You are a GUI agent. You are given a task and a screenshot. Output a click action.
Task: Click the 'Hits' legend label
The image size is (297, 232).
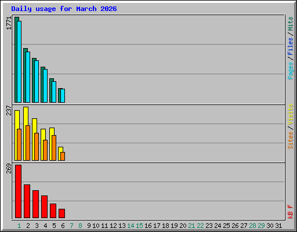(x=290, y=24)
